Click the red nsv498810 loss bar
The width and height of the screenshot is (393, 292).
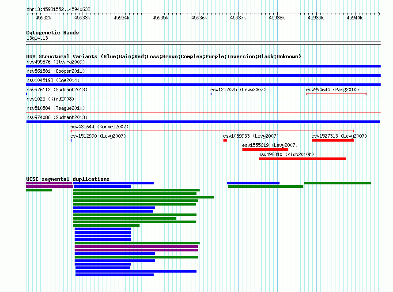point(302,159)
